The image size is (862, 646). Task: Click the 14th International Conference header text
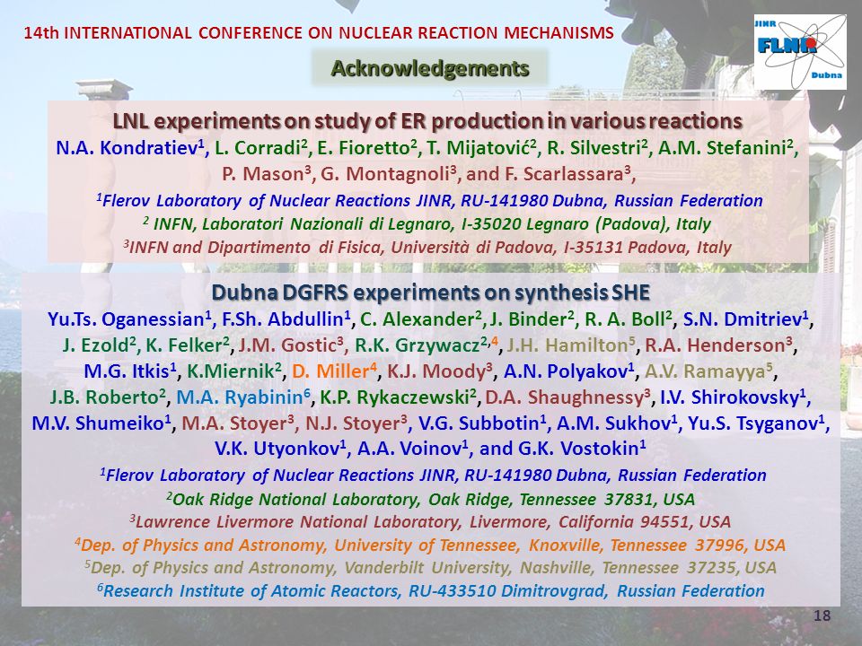pyautogui.click(x=319, y=33)
